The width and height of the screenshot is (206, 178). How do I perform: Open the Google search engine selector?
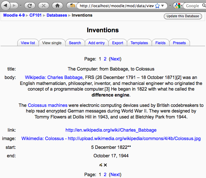pos(179,6)
